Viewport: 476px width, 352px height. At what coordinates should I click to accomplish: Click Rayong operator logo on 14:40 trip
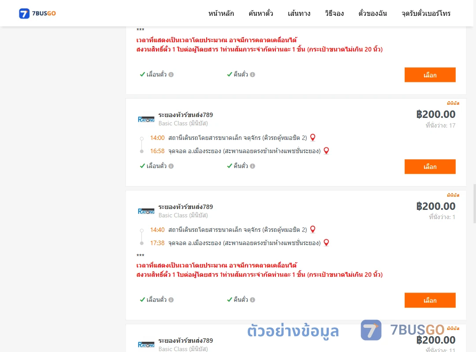coord(146,211)
